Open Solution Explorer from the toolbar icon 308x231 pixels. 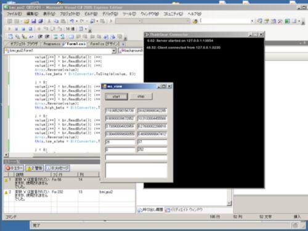pos(260,21)
